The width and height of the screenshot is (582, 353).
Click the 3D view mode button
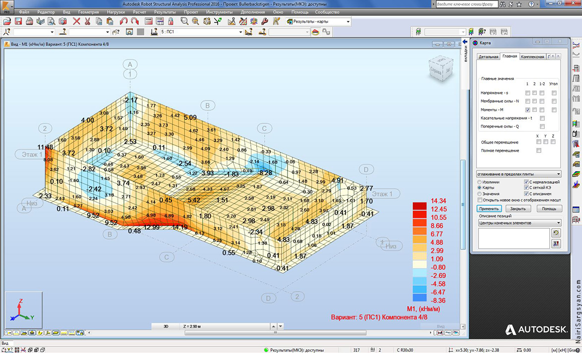tap(166, 326)
